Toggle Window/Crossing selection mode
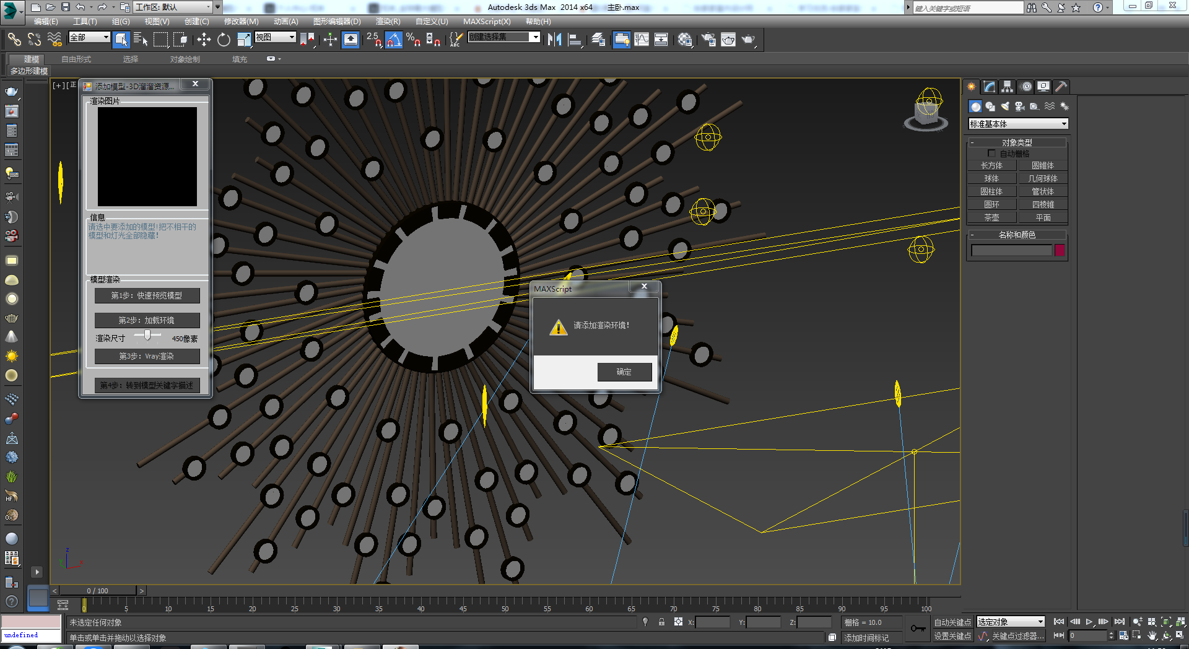The image size is (1189, 649). [x=181, y=40]
